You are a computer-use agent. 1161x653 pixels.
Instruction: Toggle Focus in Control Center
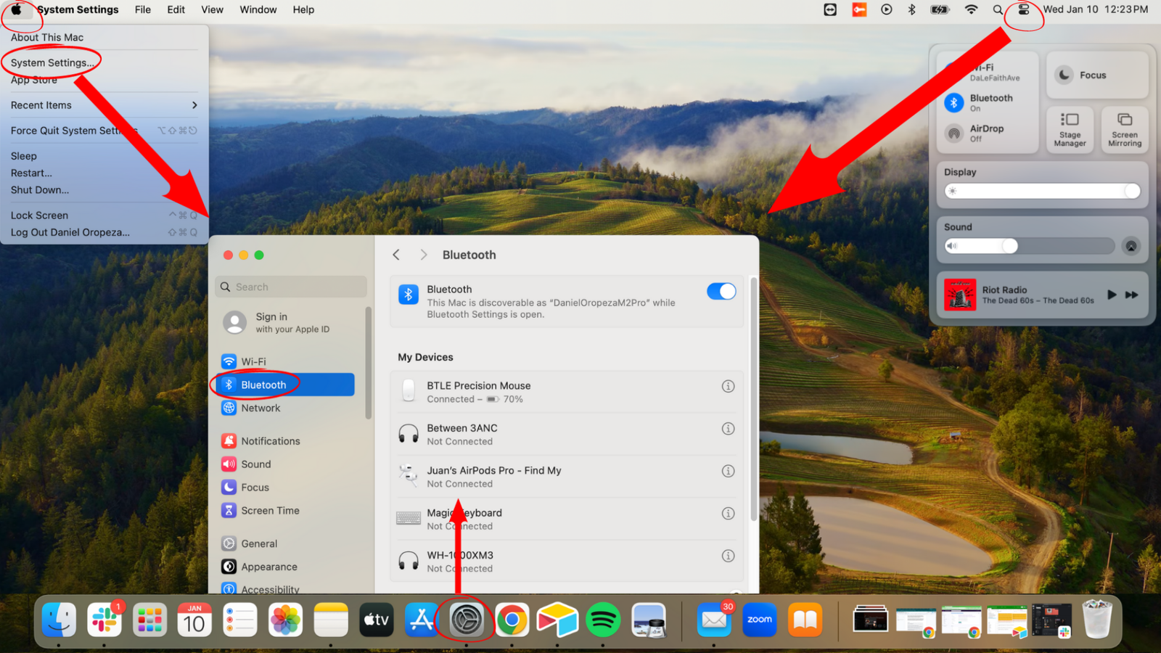[1097, 75]
